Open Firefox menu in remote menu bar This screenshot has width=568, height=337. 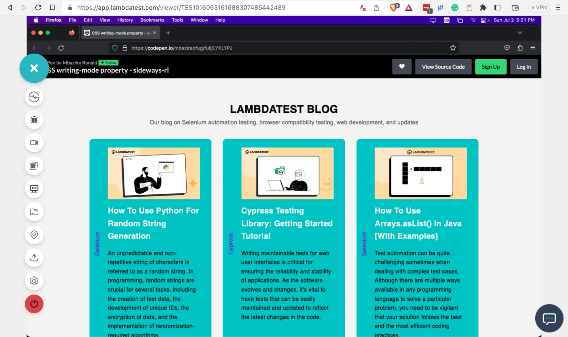[53, 20]
